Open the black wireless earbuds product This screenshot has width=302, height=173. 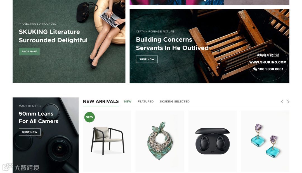(213, 141)
